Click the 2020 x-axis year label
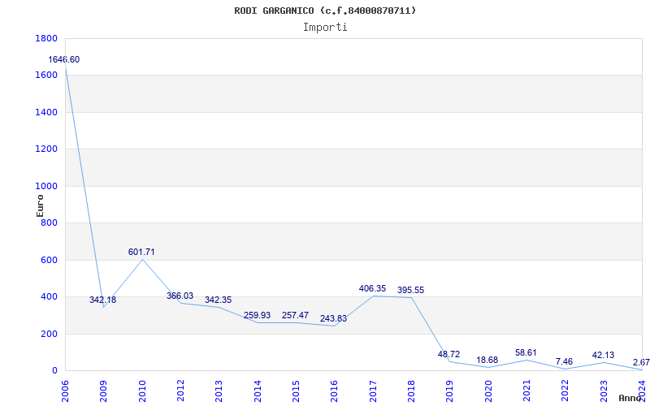The image size is (650, 406). point(488,391)
